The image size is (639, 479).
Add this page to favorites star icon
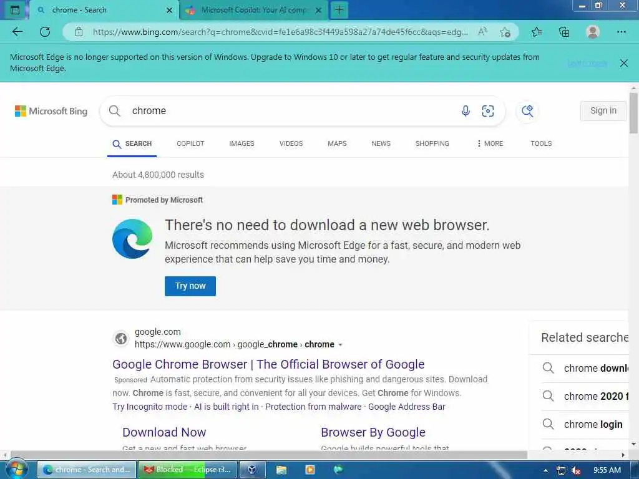coord(505,32)
